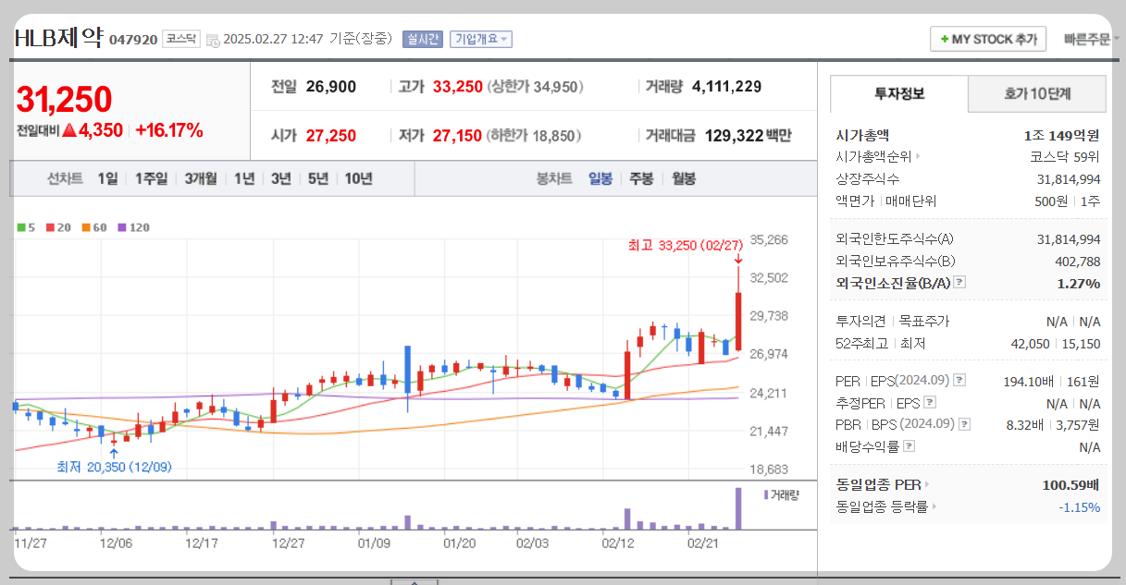This screenshot has height=585, width=1126.
Task: Click the 시가총액순위 link
Action: click(873, 157)
